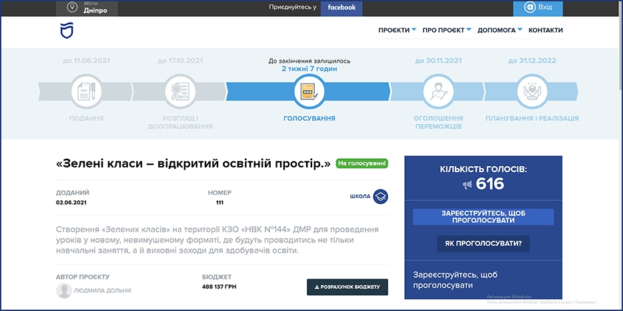Open the facebook link
The height and width of the screenshot is (311, 623).
coord(342,7)
